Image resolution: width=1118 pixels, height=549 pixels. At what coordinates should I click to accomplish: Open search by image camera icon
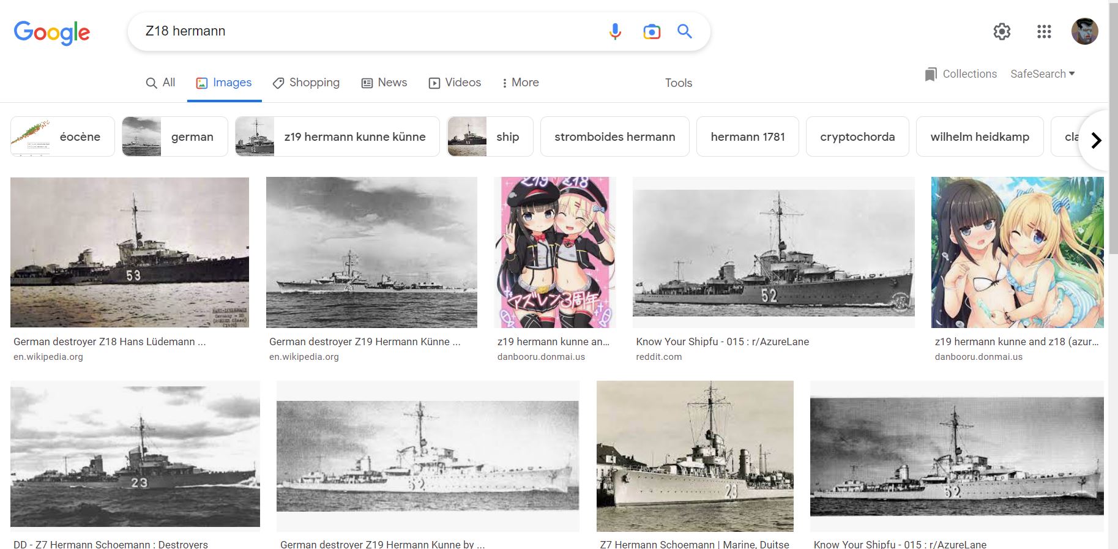(x=652, y=31)
